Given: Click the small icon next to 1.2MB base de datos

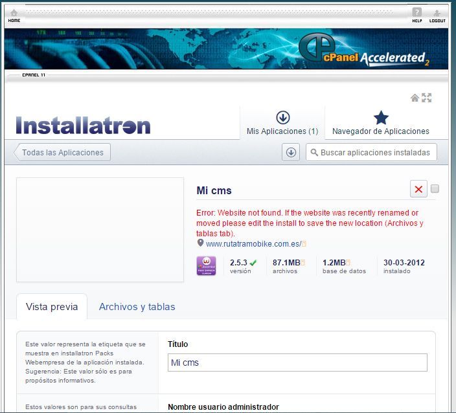Looking at the screenshot, I should point(348,262).
